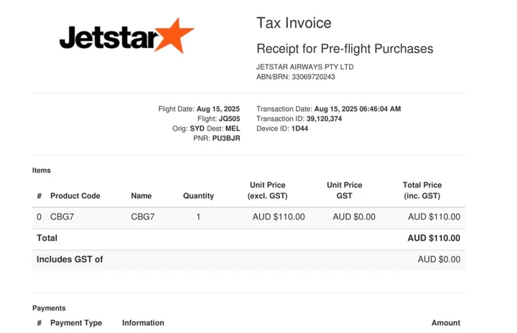517x333 pixels.
Task: Click the PNR code PU3BJR
Action: (226, 139)
